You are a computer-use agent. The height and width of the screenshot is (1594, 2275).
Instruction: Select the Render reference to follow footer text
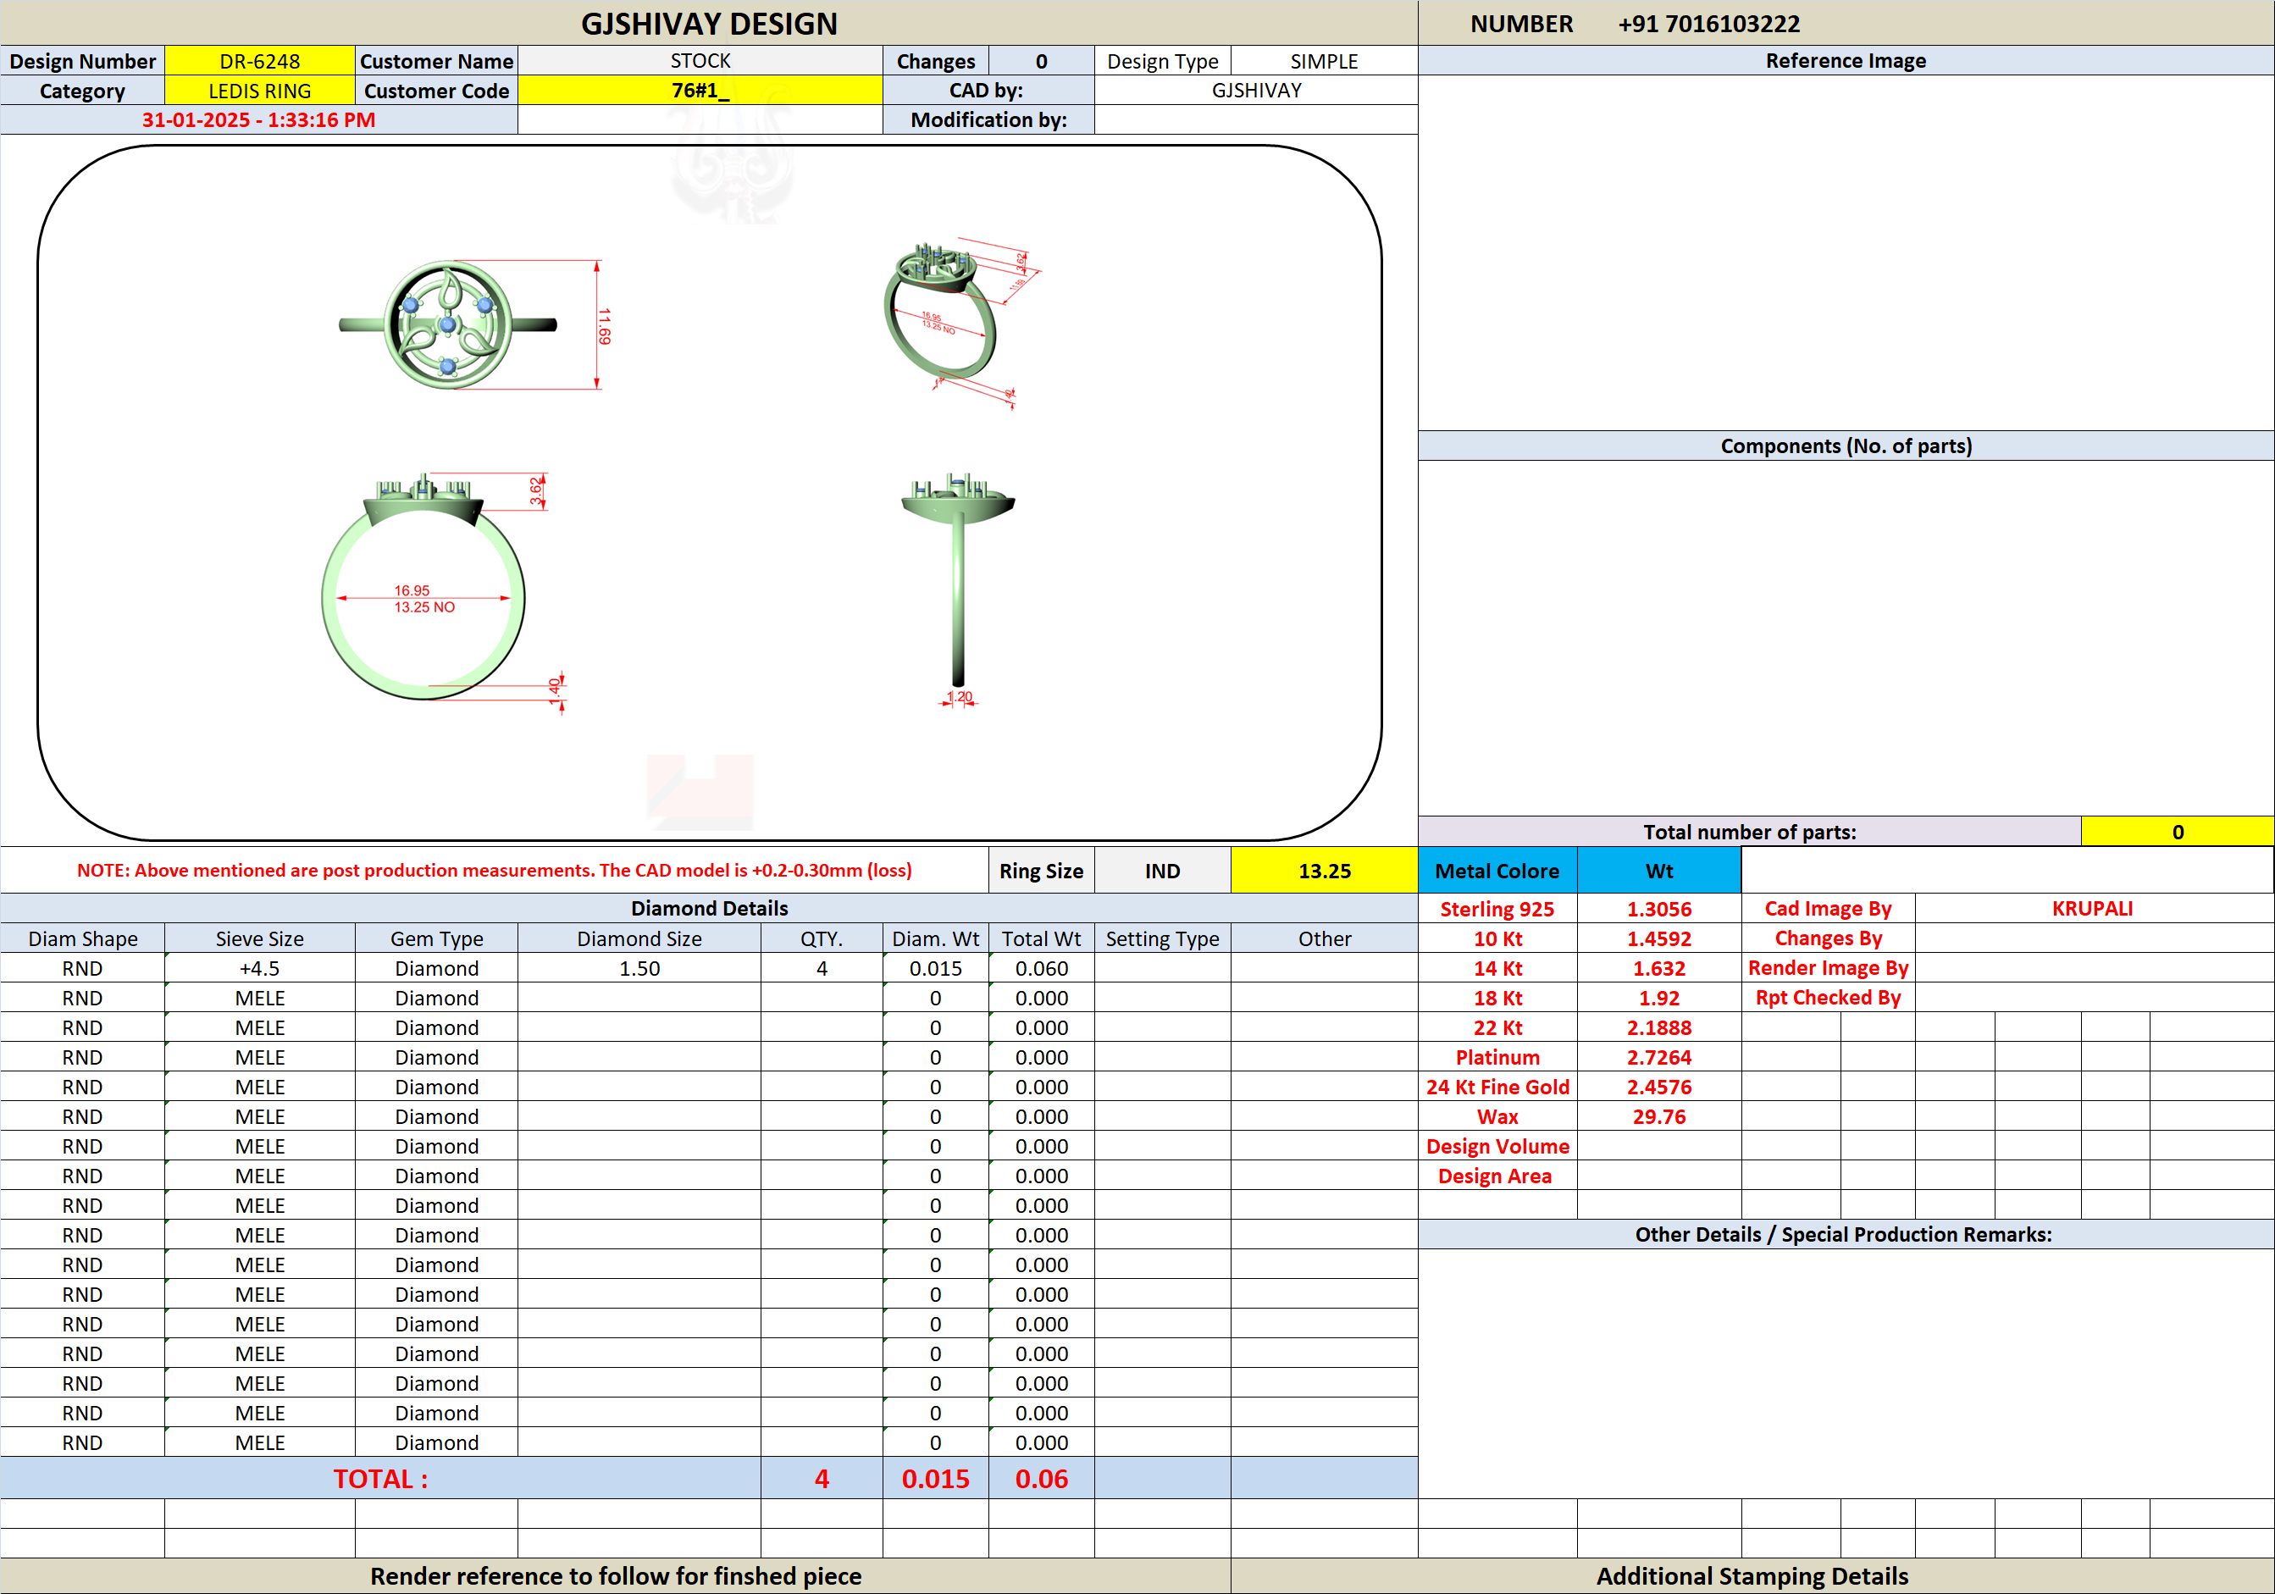(615, 1576)
